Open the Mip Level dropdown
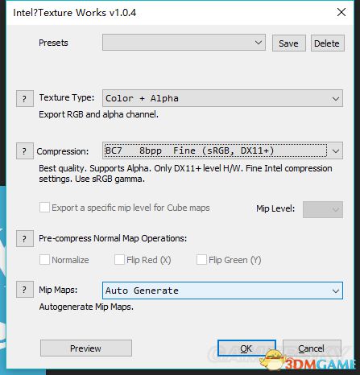The image size is (360, 375). pos(323,209)
